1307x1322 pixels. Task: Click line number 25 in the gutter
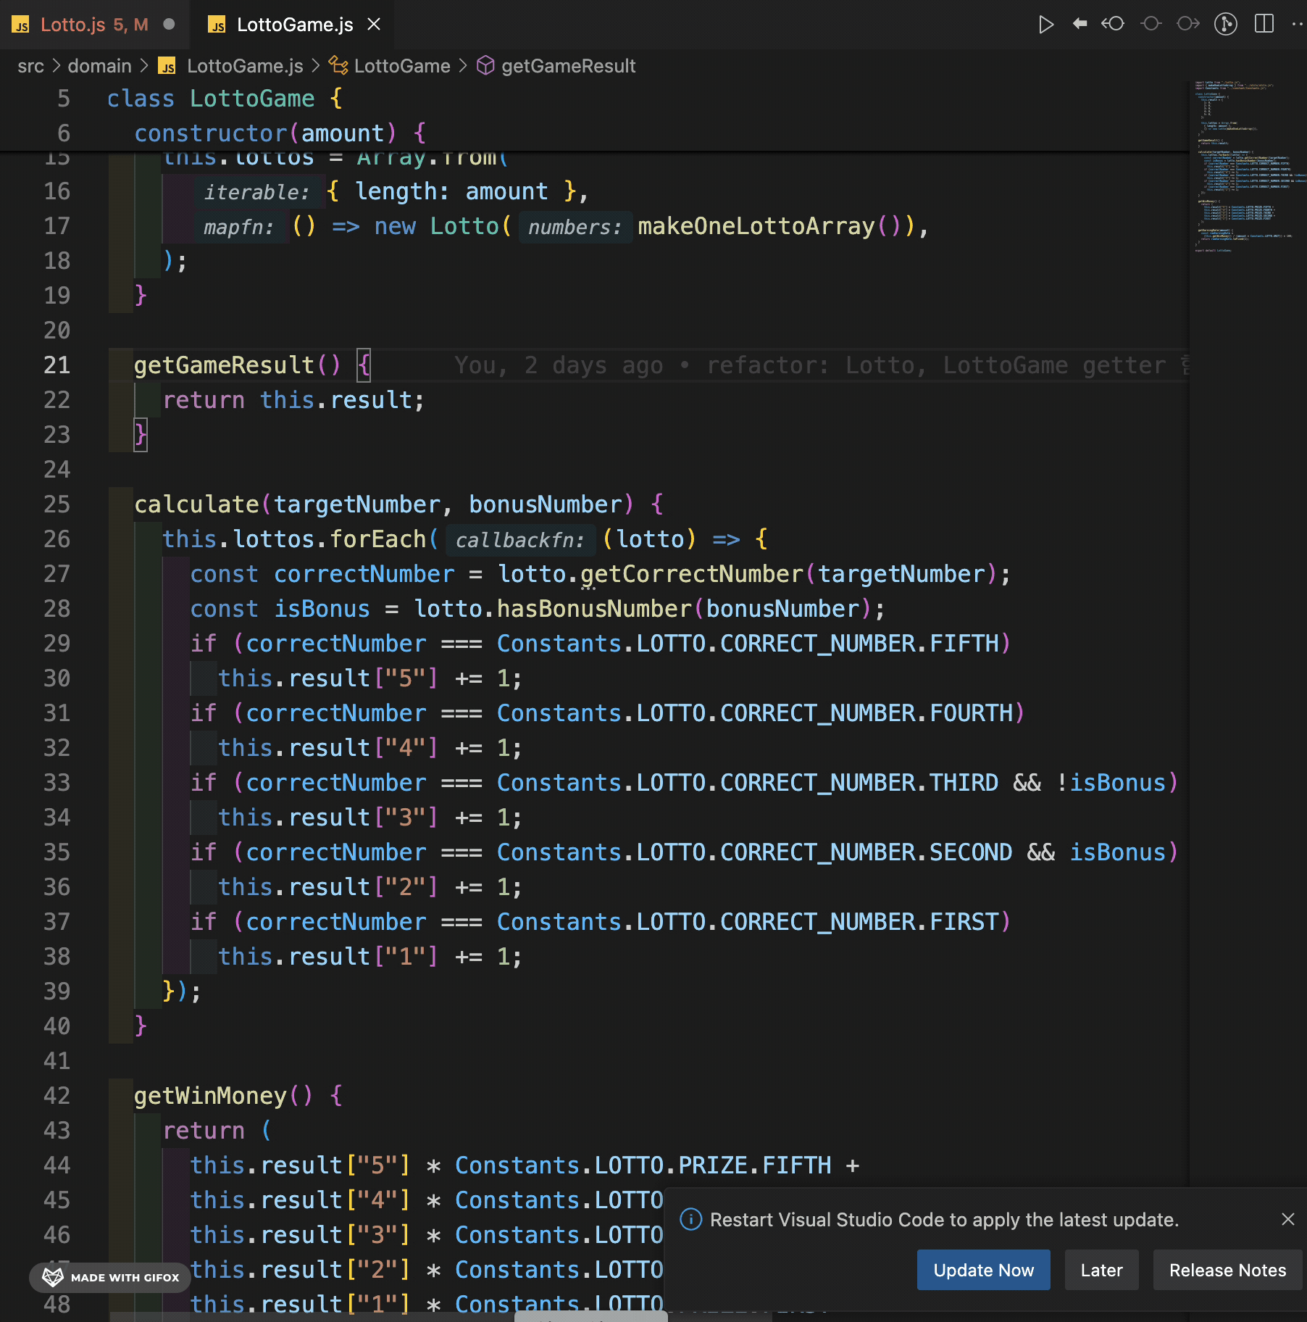(x=57, y=504)
